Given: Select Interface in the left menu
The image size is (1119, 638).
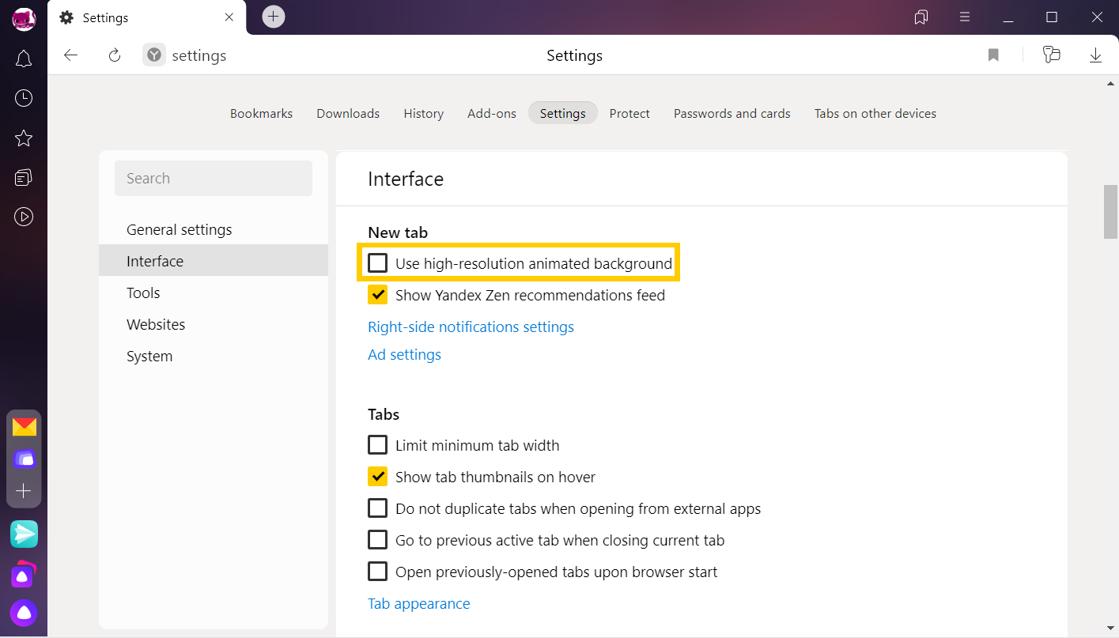Looking at the screenshot, I should click(x=214, y=261).
